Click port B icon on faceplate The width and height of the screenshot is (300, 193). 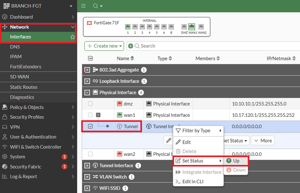[x=171, y=26]
